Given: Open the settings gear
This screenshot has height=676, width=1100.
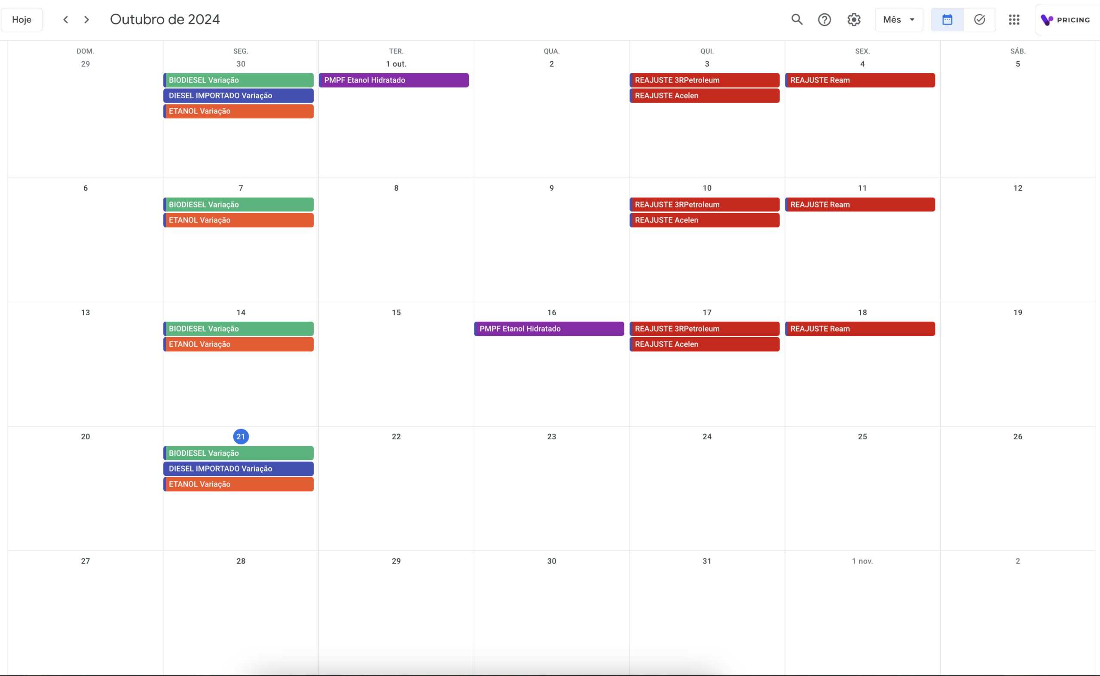Looking at the screenshot, I should tap(853, 19).
